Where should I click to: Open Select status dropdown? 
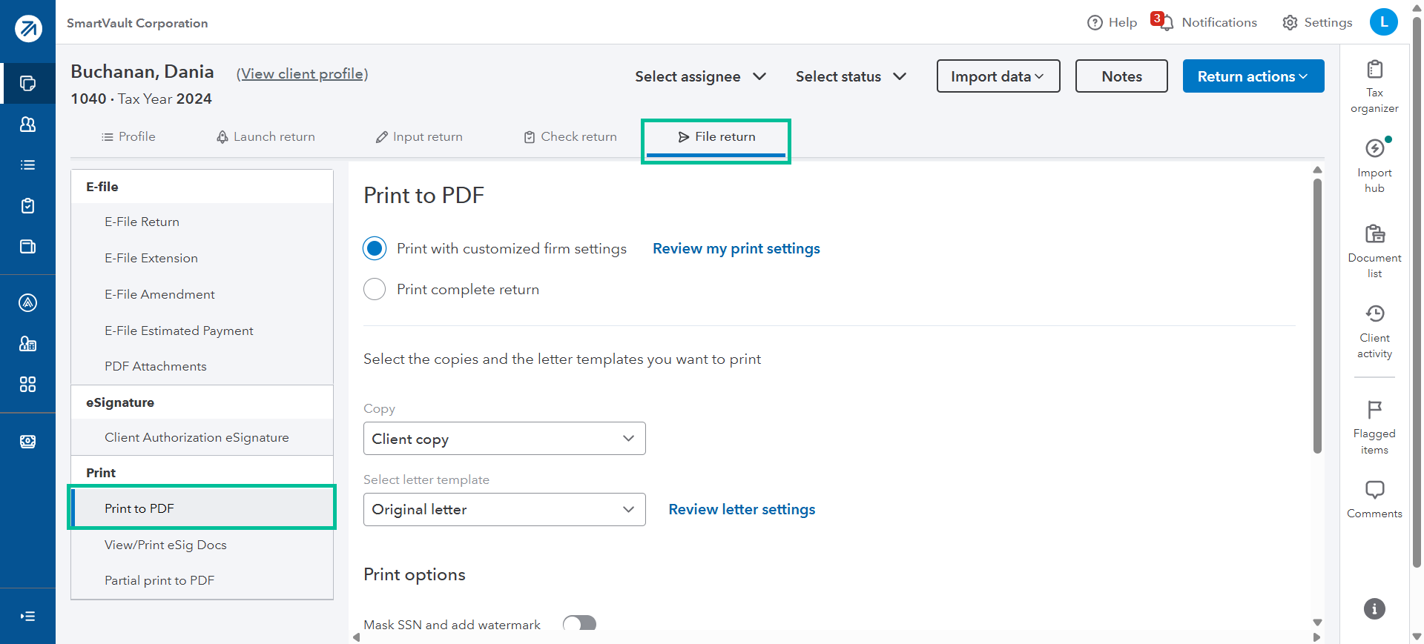(851, 76)
